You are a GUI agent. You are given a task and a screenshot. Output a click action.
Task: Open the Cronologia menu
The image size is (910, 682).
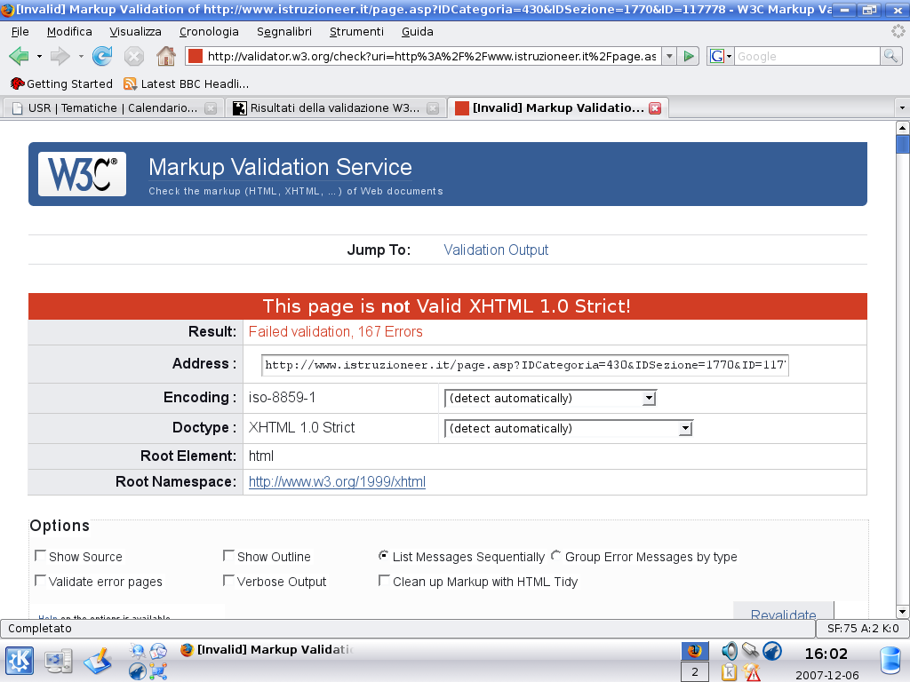tap(209, 32)
